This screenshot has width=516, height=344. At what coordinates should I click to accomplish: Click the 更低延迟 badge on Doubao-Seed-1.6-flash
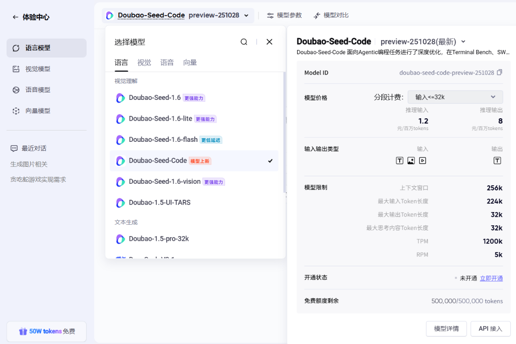point(211,140)
